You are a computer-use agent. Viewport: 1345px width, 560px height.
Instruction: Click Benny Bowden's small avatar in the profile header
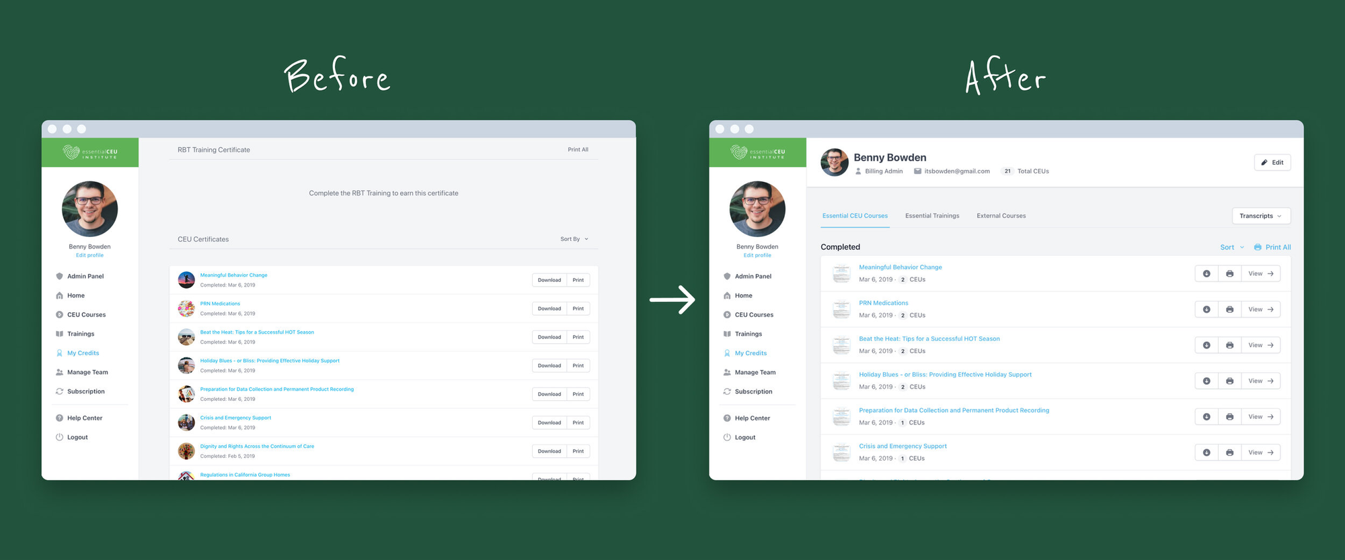835,162
